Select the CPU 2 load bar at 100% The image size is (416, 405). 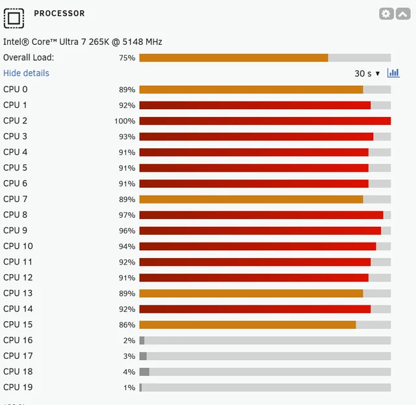265,121
